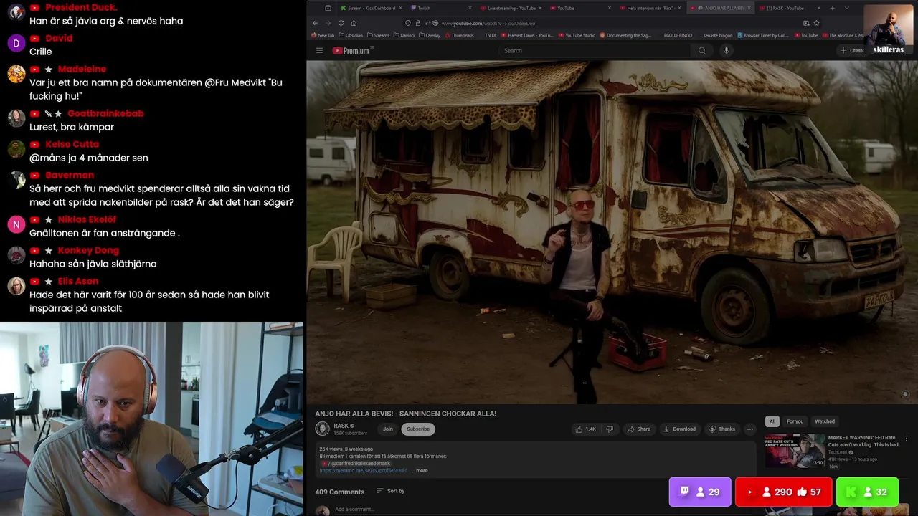
Task: Open the 'MARKET WARNING: FED Rate' video thumbnail
Action: (x=795, y=451)
